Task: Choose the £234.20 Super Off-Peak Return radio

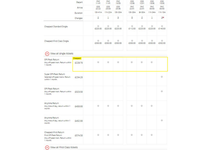Action: point(162,77)
